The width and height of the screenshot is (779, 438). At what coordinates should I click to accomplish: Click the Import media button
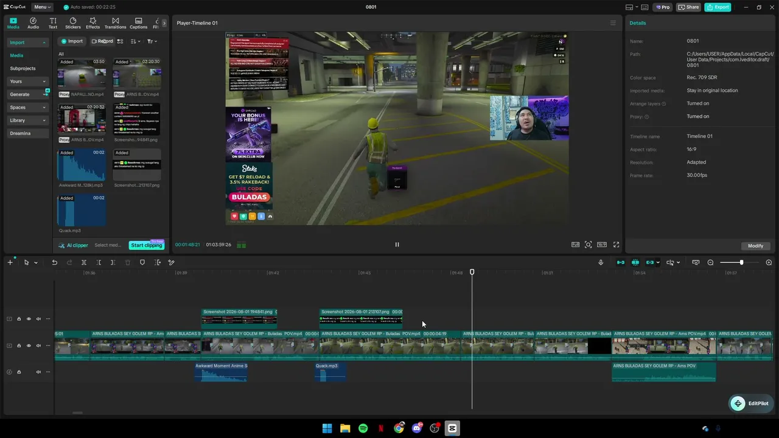point(72,41)
